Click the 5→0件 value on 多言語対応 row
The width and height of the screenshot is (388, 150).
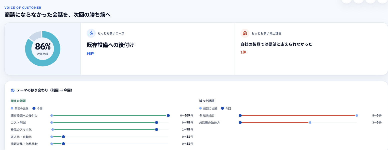tap(377, 115)
